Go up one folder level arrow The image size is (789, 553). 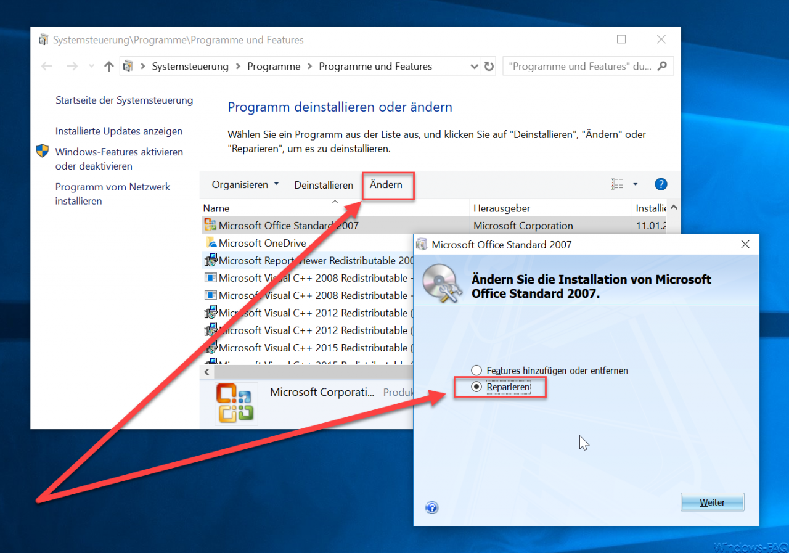coord(109,66)
